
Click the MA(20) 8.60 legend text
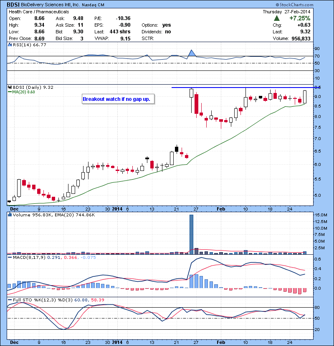coord(23,92)
